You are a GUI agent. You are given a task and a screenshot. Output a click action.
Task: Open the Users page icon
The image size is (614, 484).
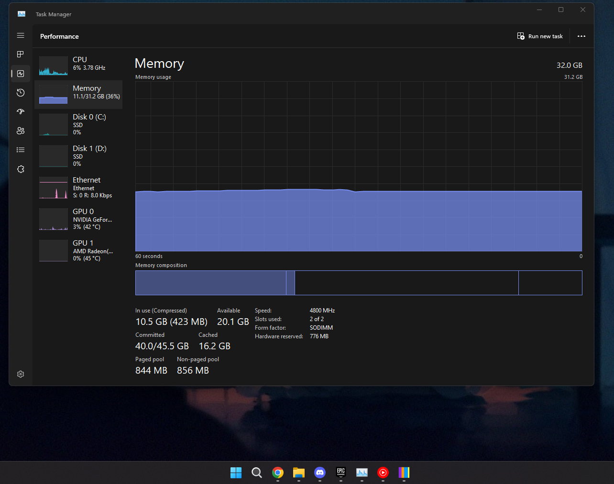(21, 131)
